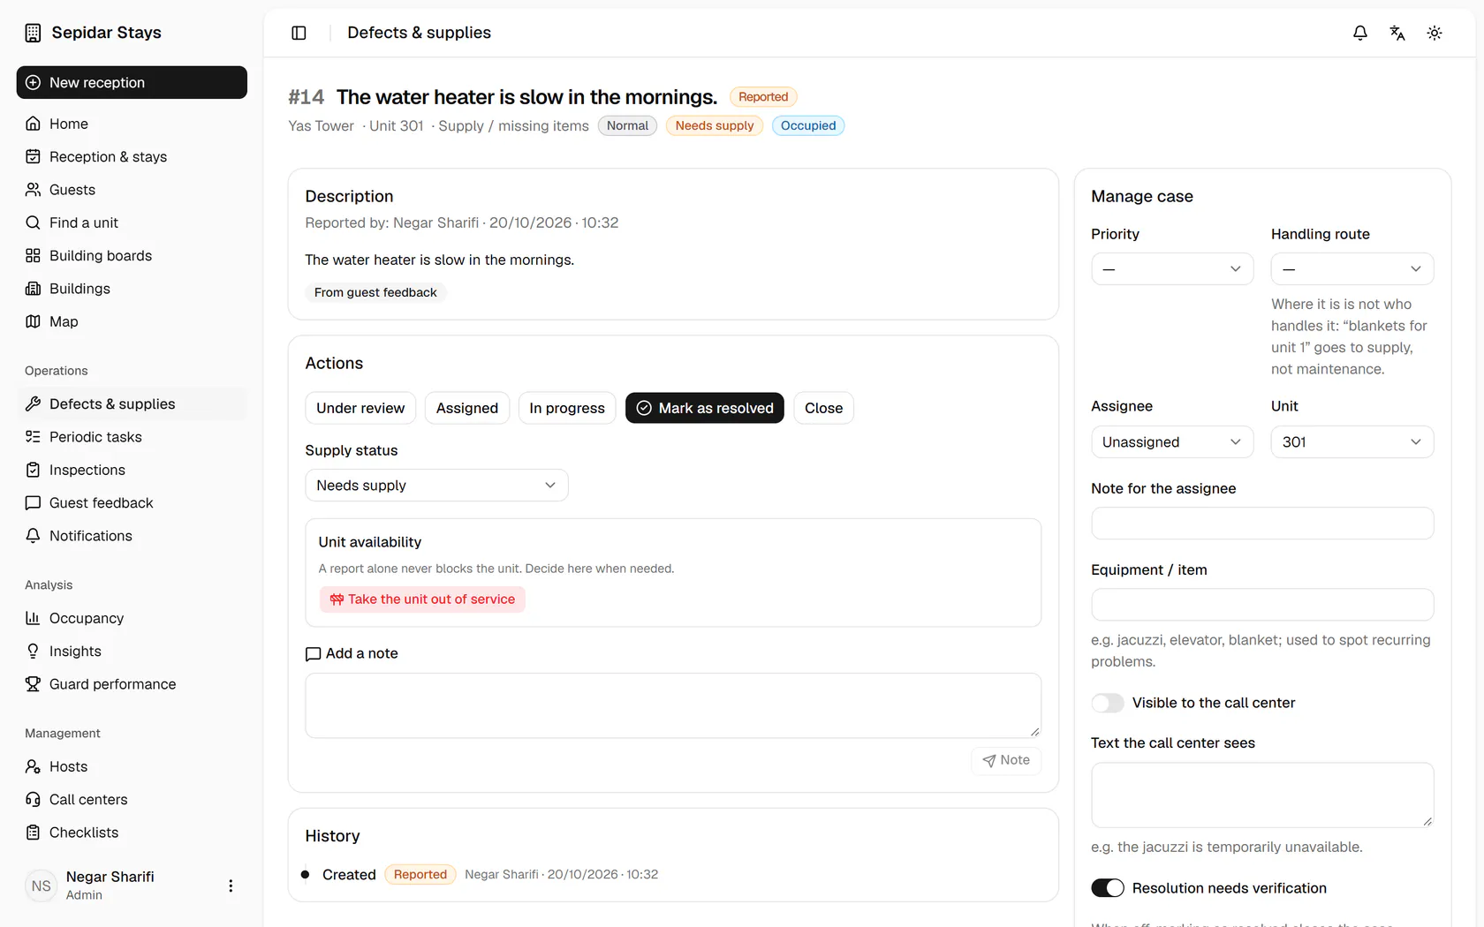
Task: Open user menu three-dot icon
Action: point(231,886)
